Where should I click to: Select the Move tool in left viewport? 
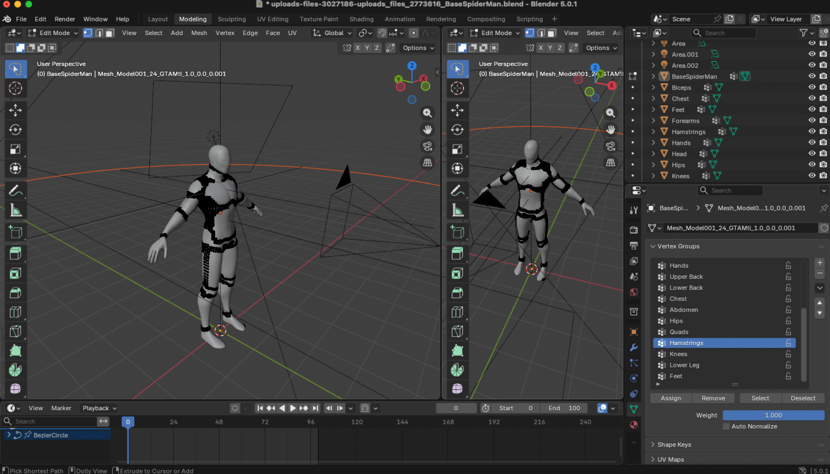click(16, 110)
